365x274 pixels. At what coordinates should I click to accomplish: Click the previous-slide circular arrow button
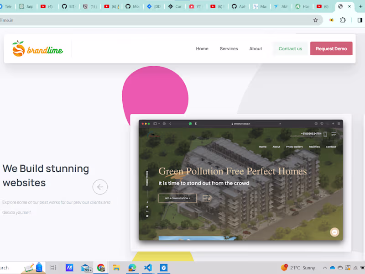coord(100,187)
